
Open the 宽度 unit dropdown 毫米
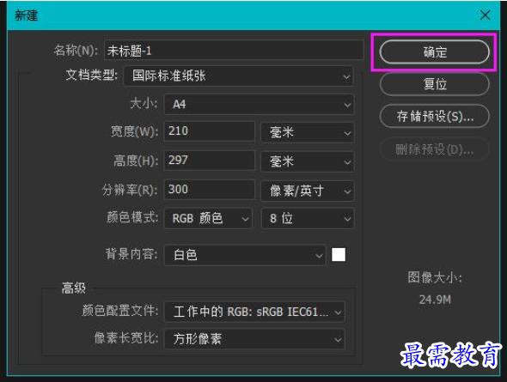[308, 132]
